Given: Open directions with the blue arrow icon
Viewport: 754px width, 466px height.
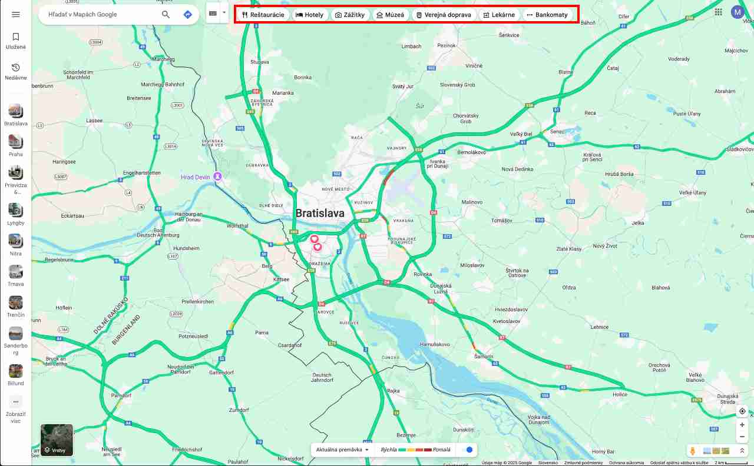Looking at the screenshot, I should [x=188, y=14].
